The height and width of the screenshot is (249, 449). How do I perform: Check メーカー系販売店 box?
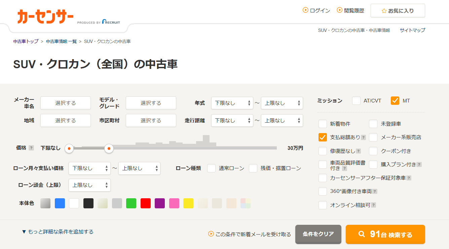coord(373,137)
